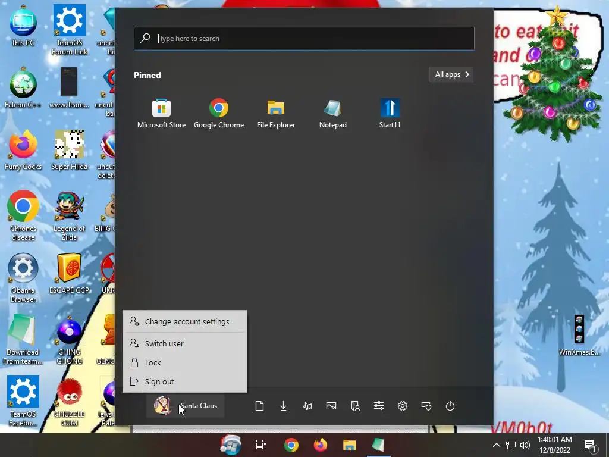
Task: Open Documents folder shortcut in Start footer
Action: click(x=259, y=406)
